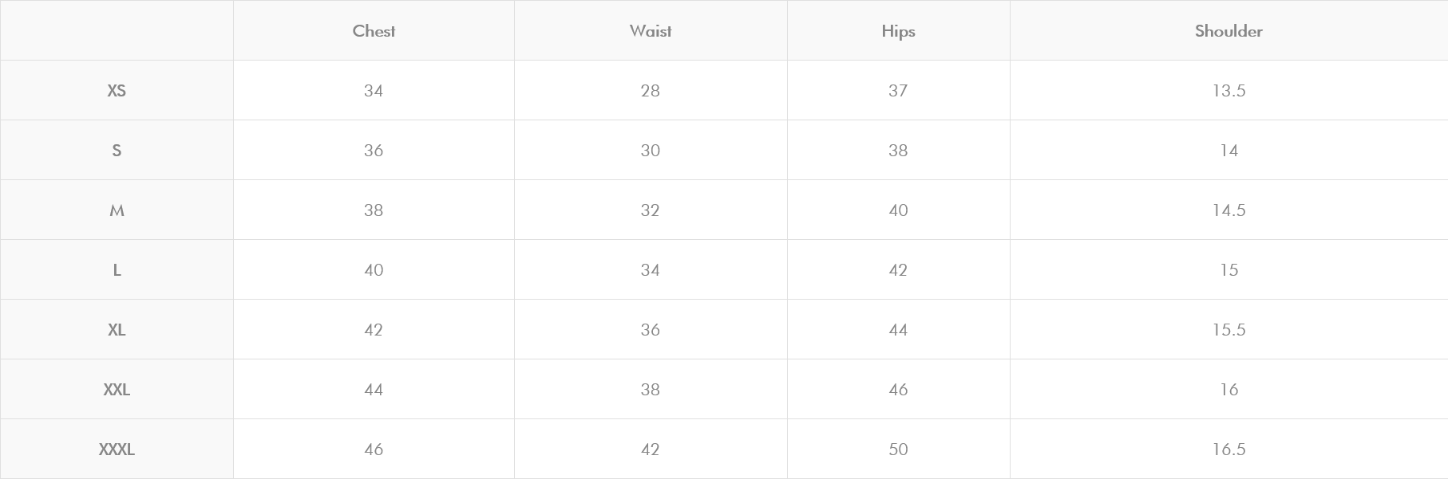Click the XXXL shoulder value 16.5

[1228, 450]
